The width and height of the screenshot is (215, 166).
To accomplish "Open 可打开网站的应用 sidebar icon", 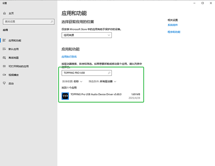I will click(x=4, y=66).
